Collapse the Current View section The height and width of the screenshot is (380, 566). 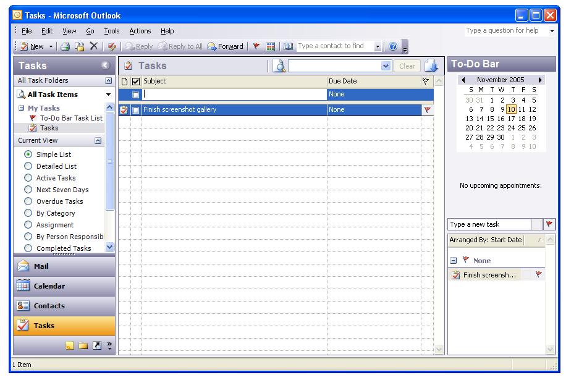click(x=98, y=140)
